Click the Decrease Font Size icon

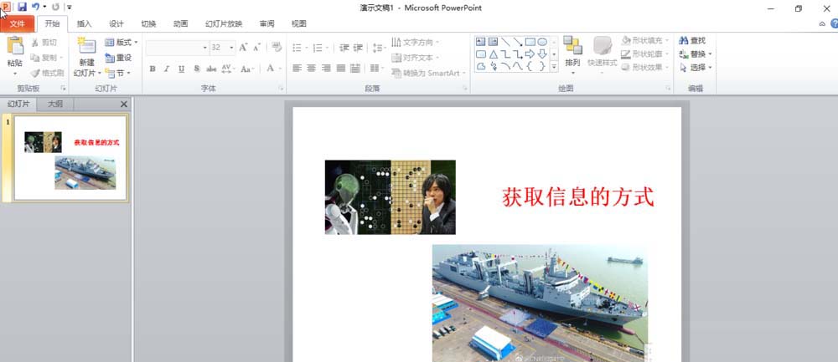(257, 48)
